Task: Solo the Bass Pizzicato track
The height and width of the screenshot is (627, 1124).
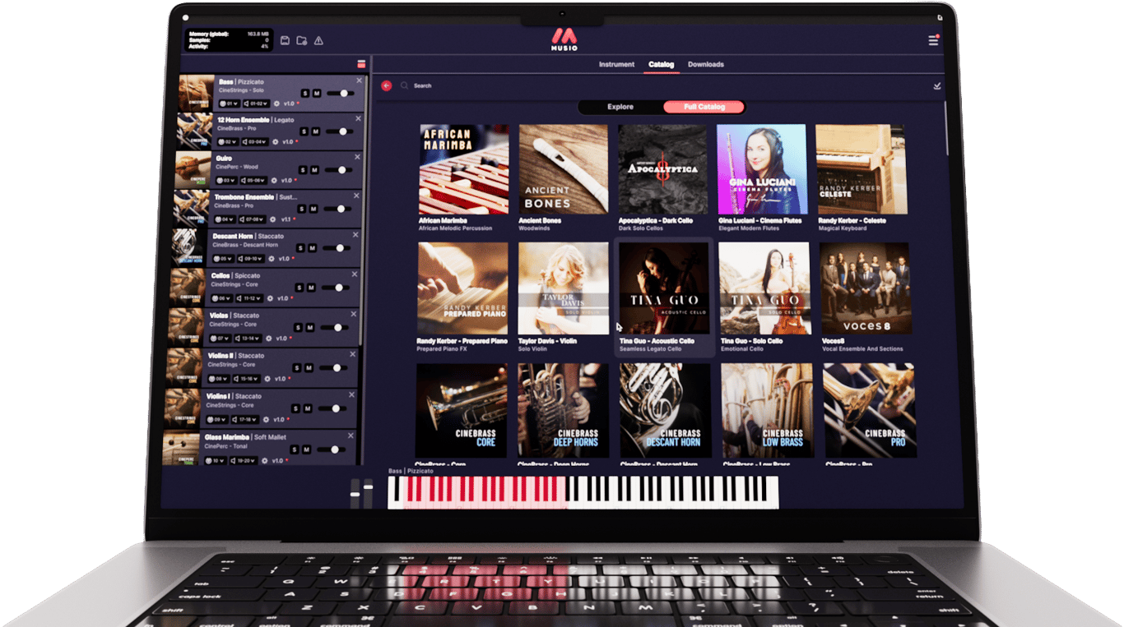Action: (x=304, y=94)
